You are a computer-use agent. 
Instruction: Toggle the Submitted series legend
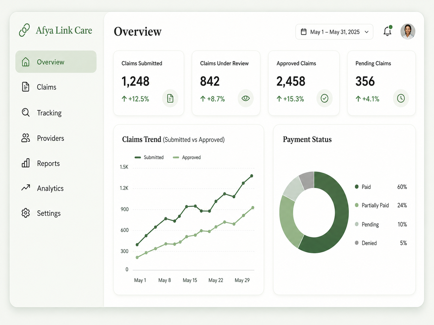149,157
